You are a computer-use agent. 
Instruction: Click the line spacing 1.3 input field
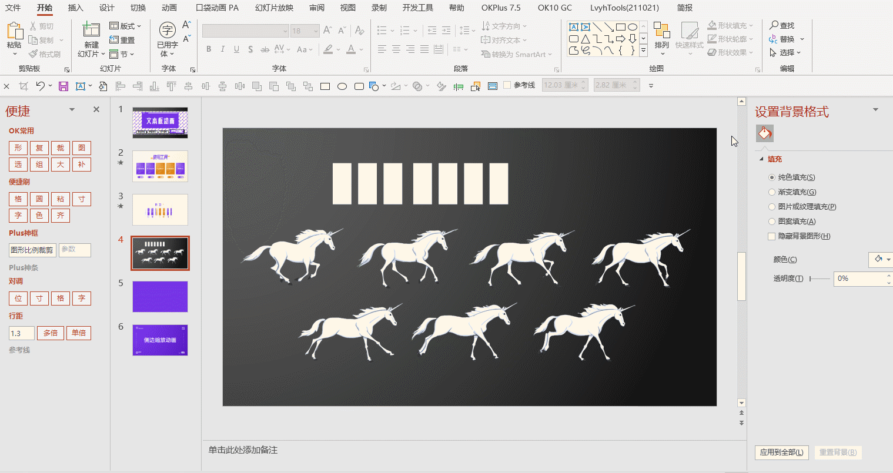pyautogui.click(x=22, y=334)
